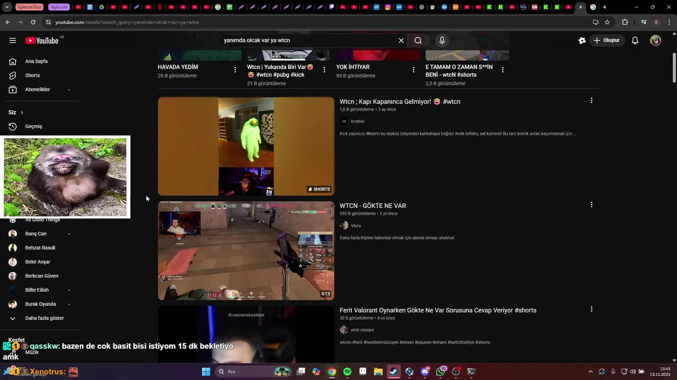Open the Viora channel
This screenshot has height=380, width=677.
356,226
